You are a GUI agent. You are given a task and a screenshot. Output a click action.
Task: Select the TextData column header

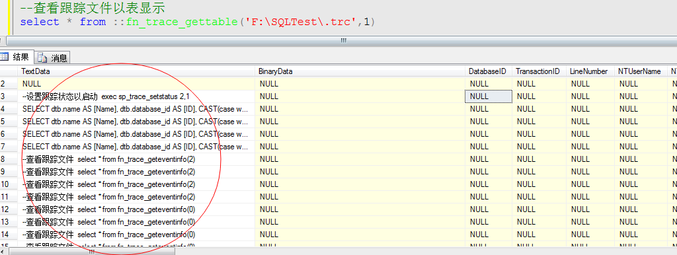[x=136, y=71]
